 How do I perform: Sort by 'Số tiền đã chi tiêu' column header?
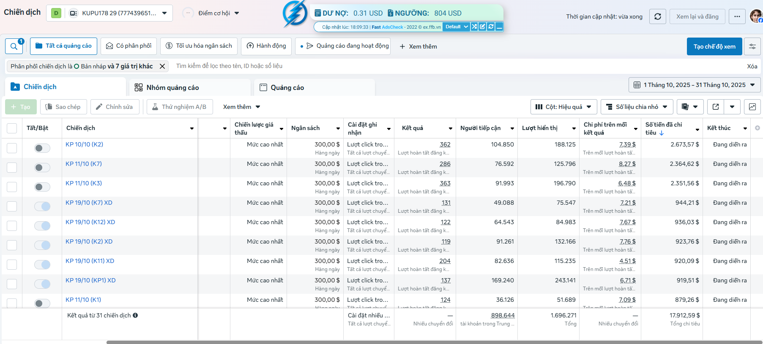tap(664, 128)
